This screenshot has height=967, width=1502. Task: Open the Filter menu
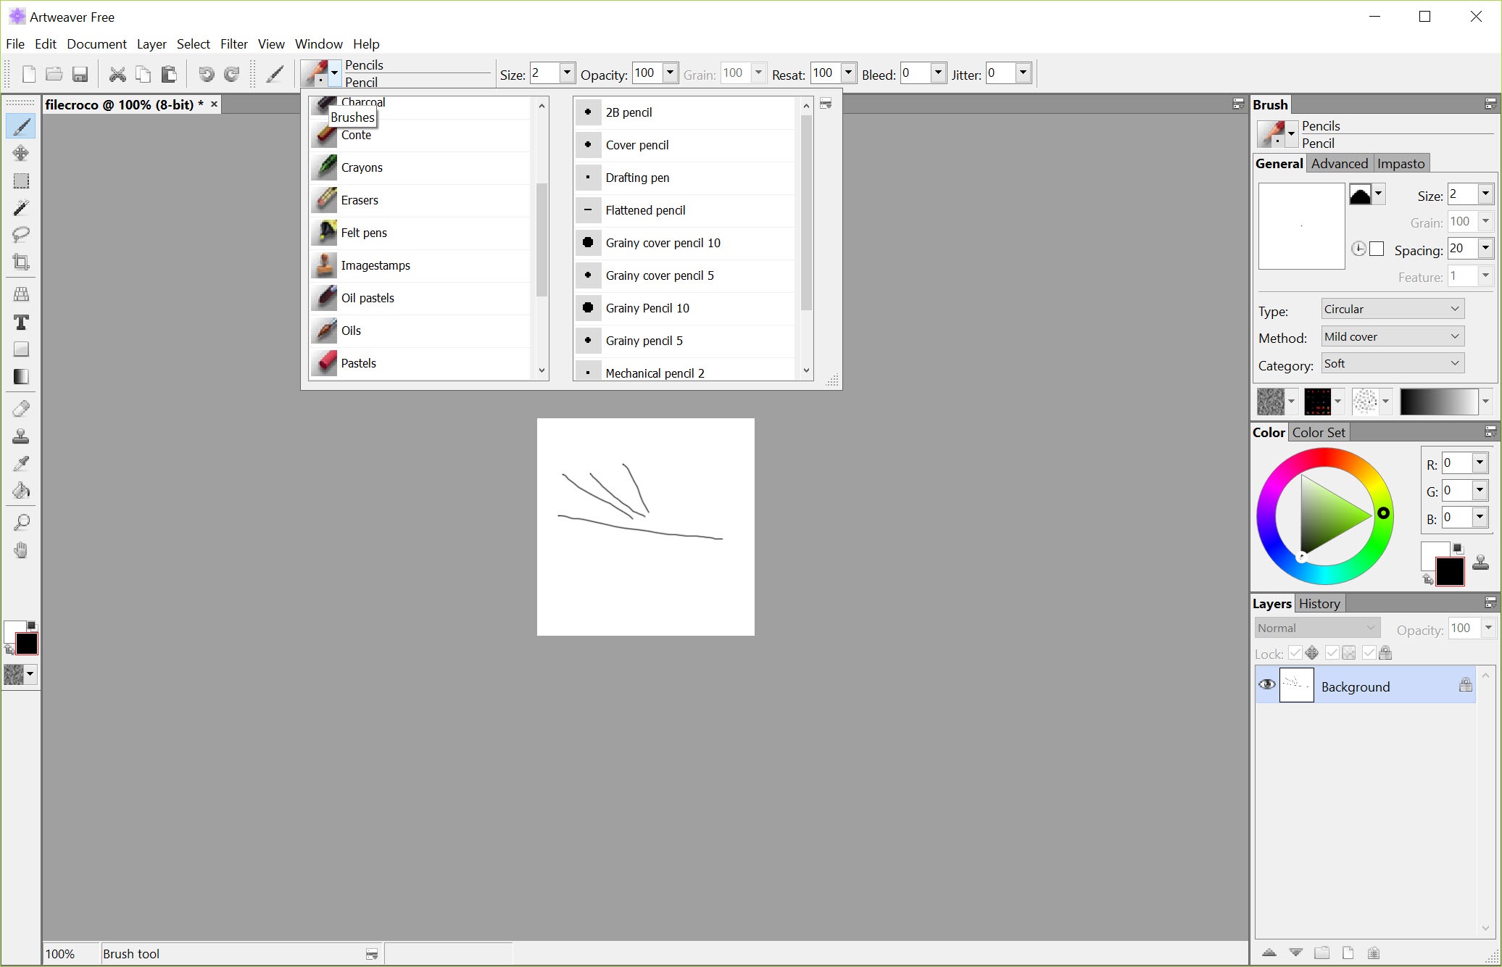tap(233, 43)
